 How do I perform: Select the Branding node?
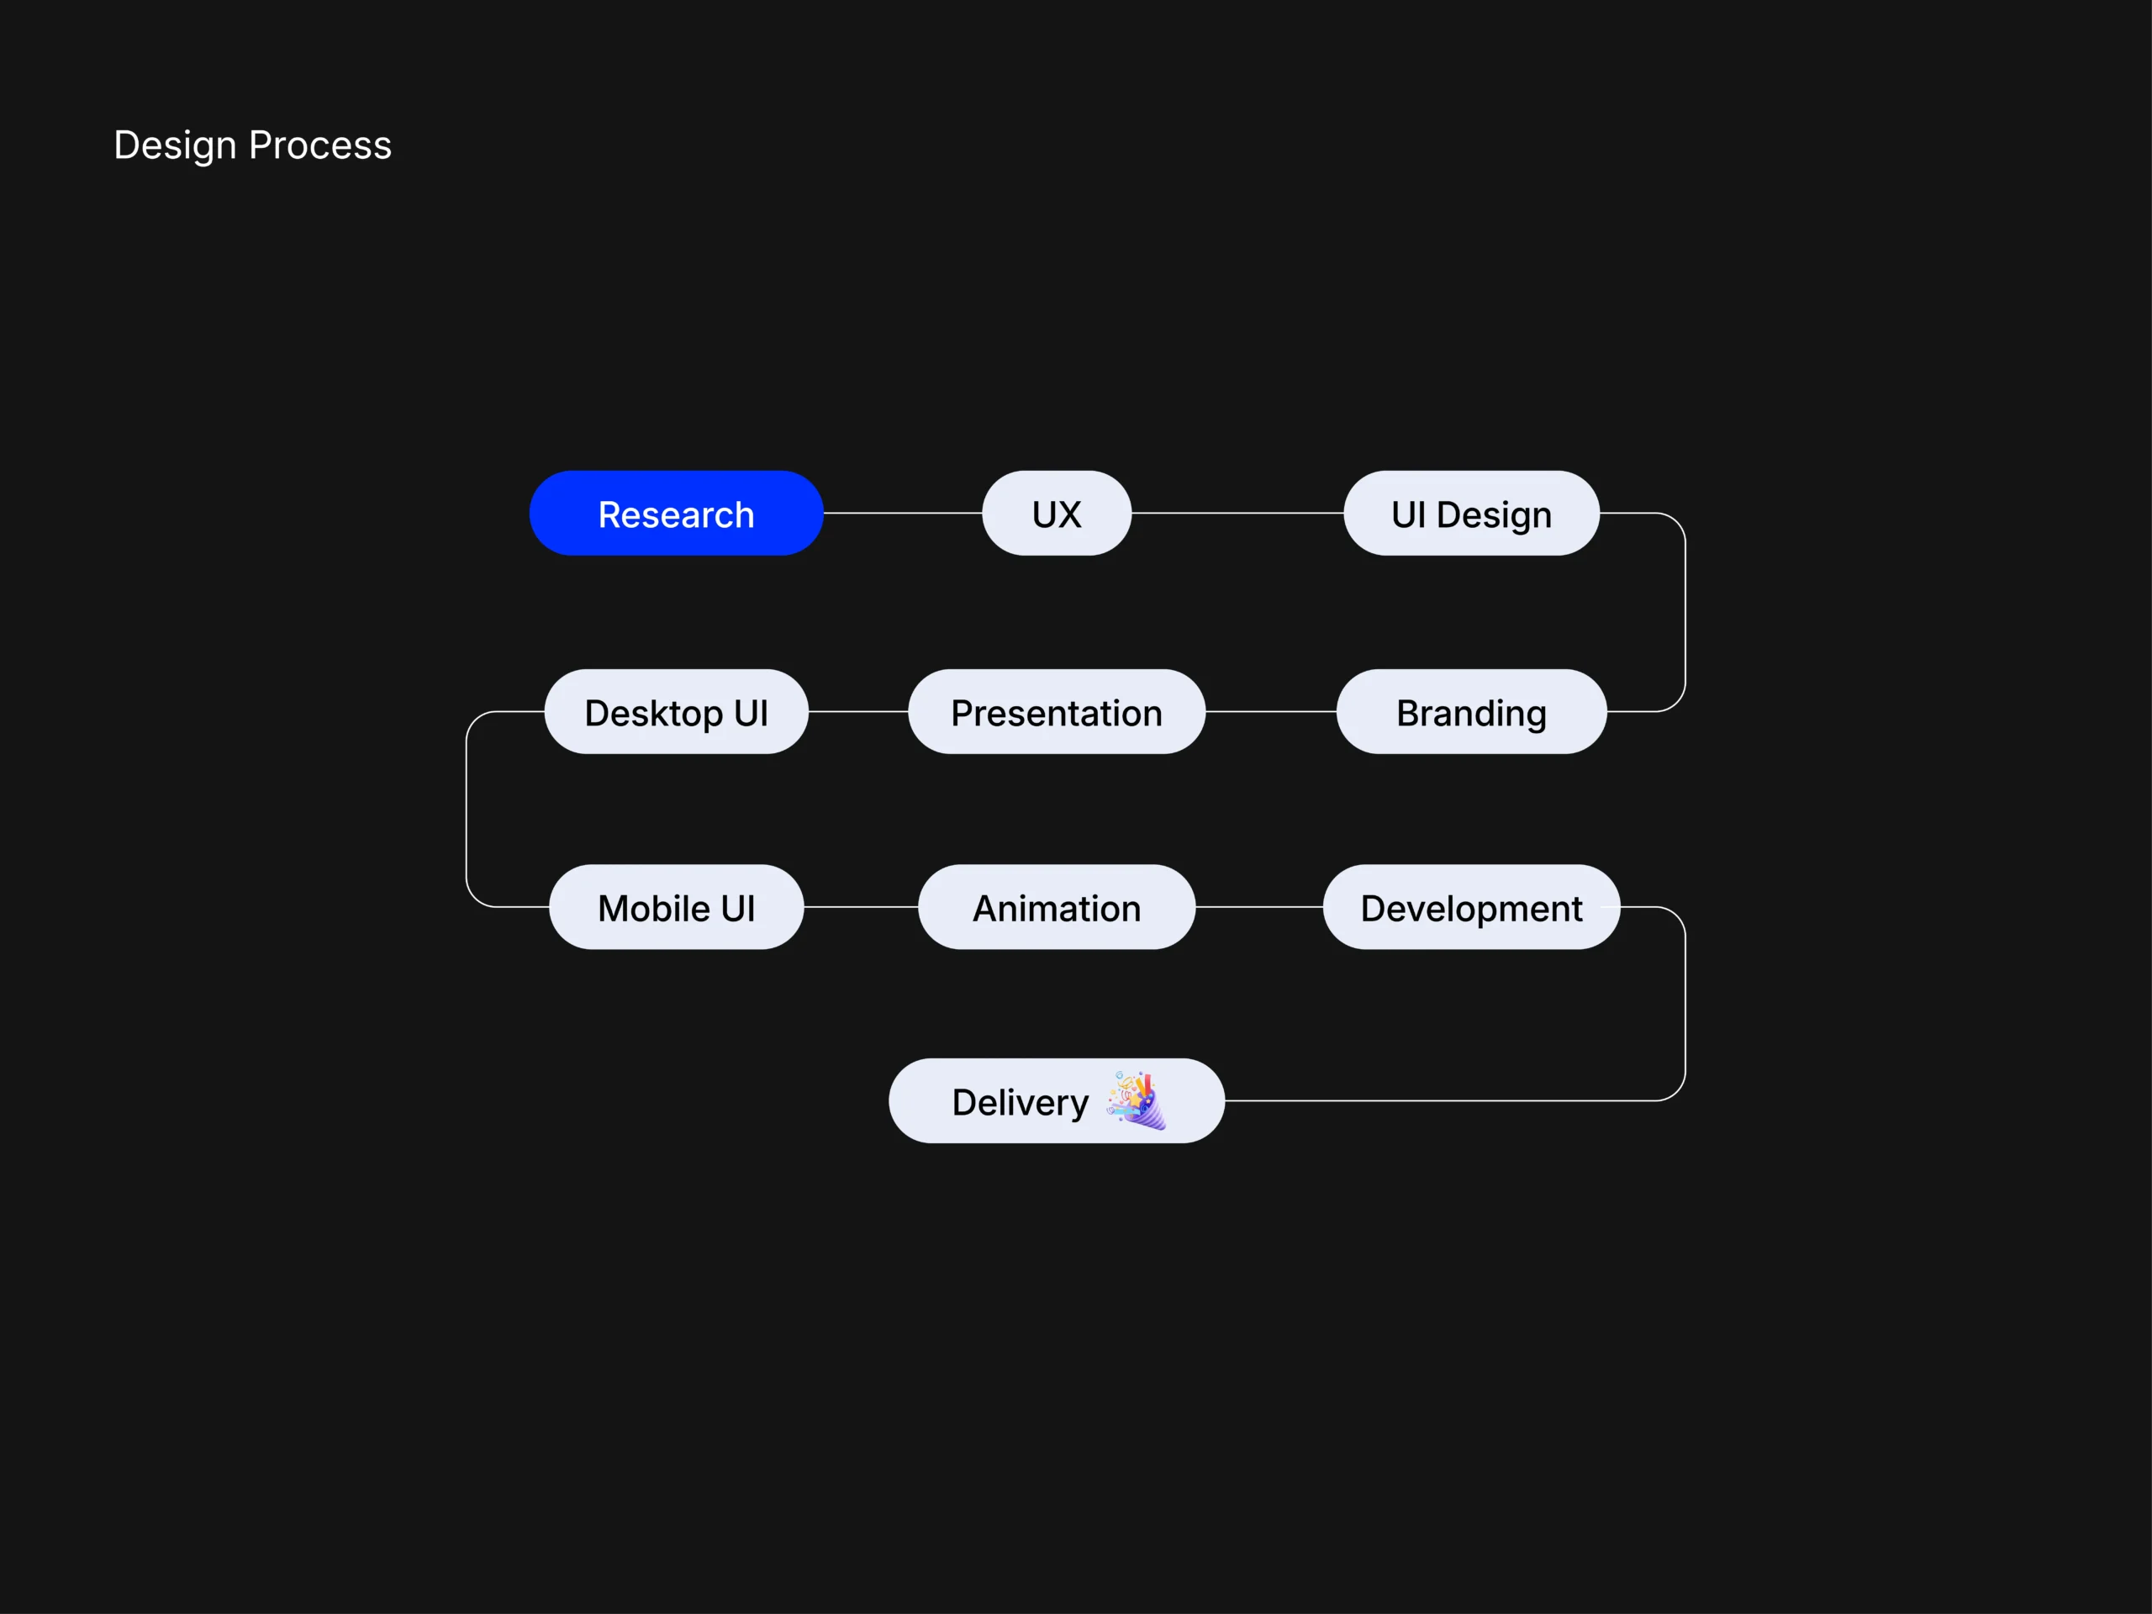tap(1471, 712)
